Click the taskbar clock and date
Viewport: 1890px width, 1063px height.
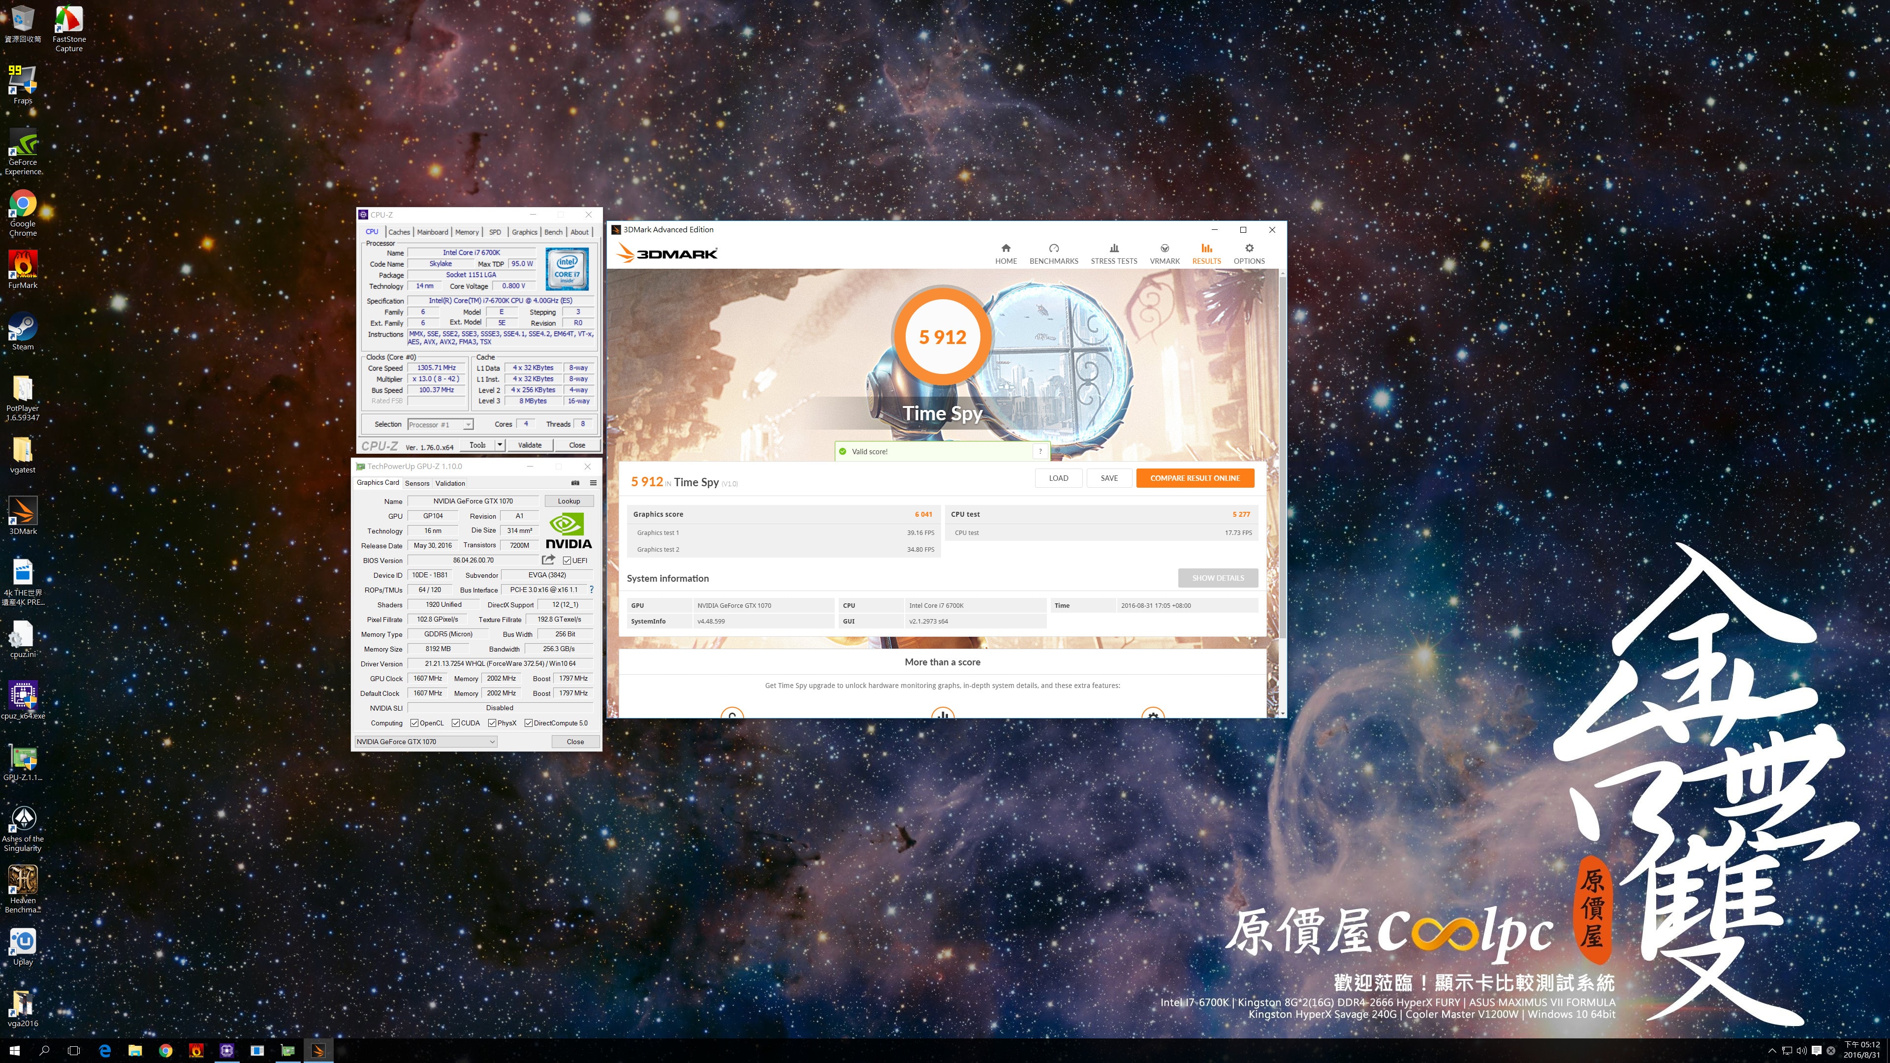tap(1861, 1050)
